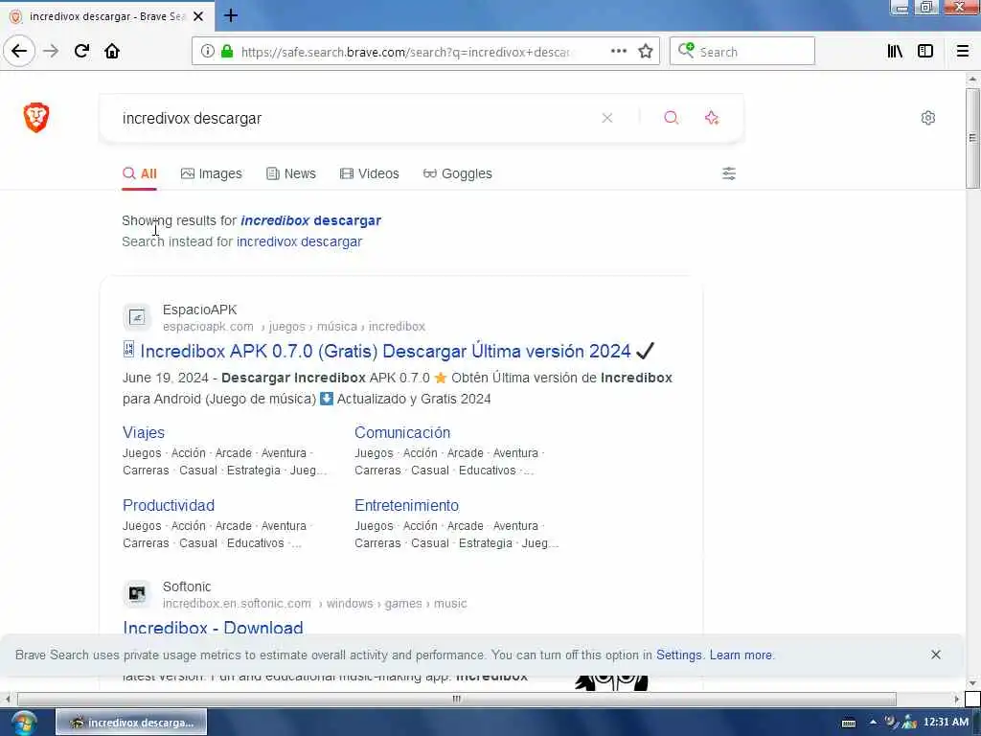Click the AI answer sparkle icon
The height and width of the screenshot is (736, 981).
[712, 118]
